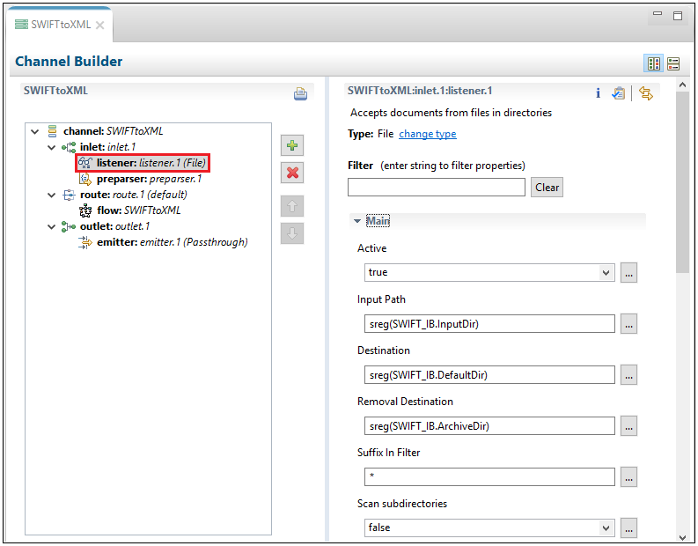Click the ellipsis button for Input Path

pyautogui.click(x=628, y=324)
